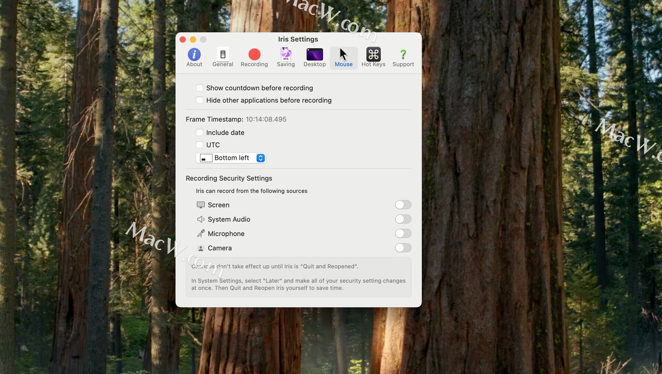Click the "Quit and Reopened" note text

point(275,266)
